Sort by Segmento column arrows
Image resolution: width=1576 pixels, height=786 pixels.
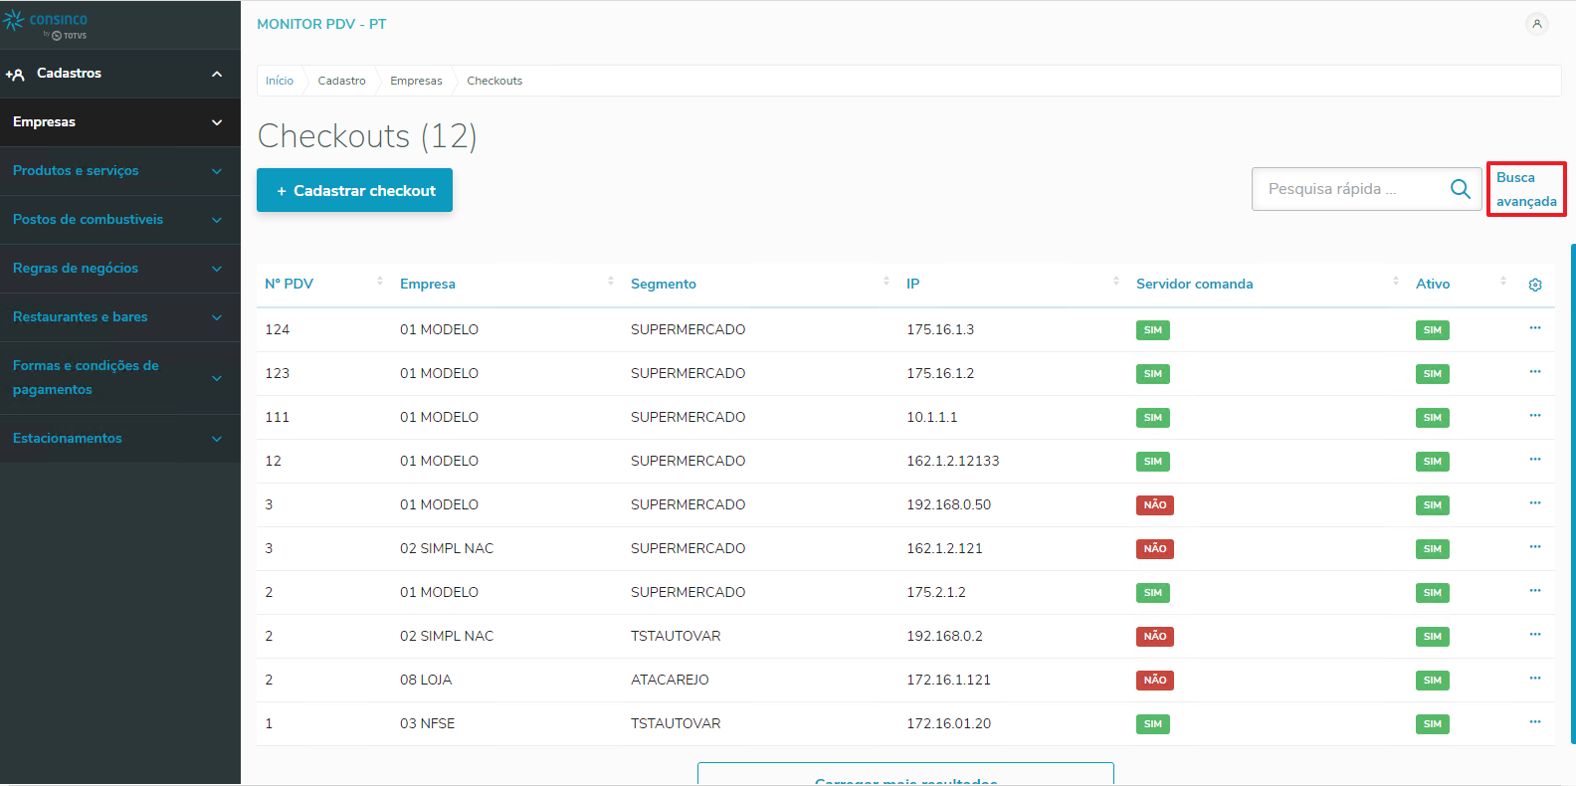tap(886, 282)
